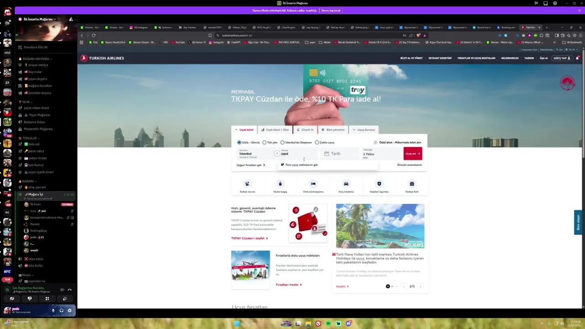Swap origin and destination airports icon
This screenshot has width=585, height=329.
point(277,154)
